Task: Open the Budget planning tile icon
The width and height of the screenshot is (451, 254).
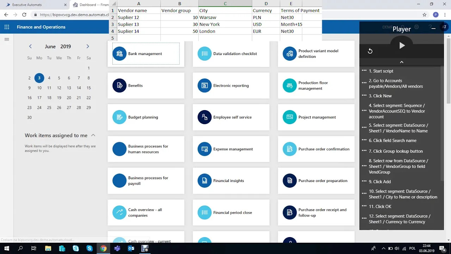Action: coord(119,117)
